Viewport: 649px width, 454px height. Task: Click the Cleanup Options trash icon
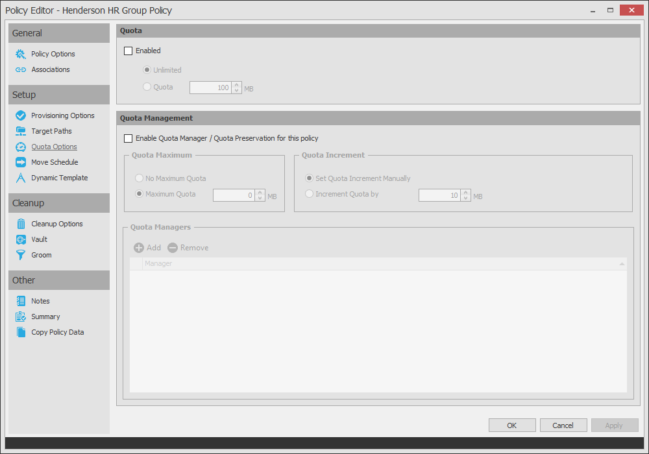[21, 224]
